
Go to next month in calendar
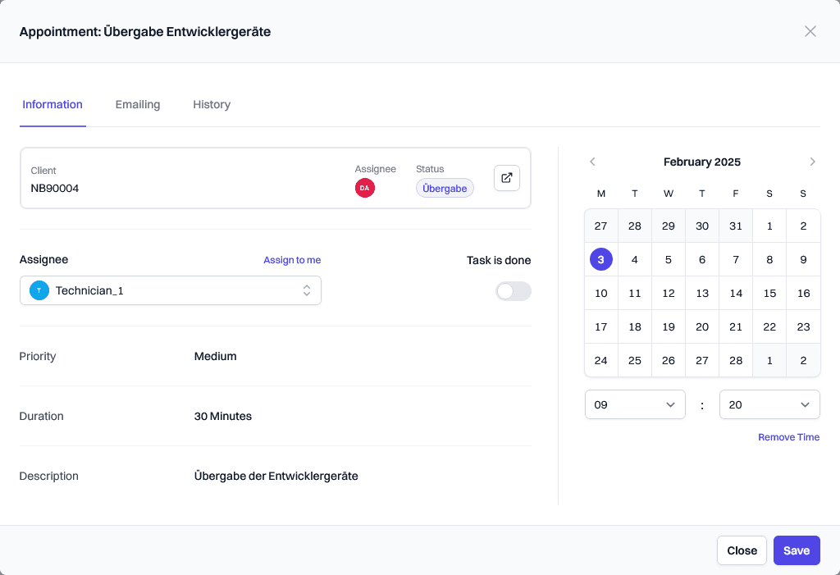[812, 162]
